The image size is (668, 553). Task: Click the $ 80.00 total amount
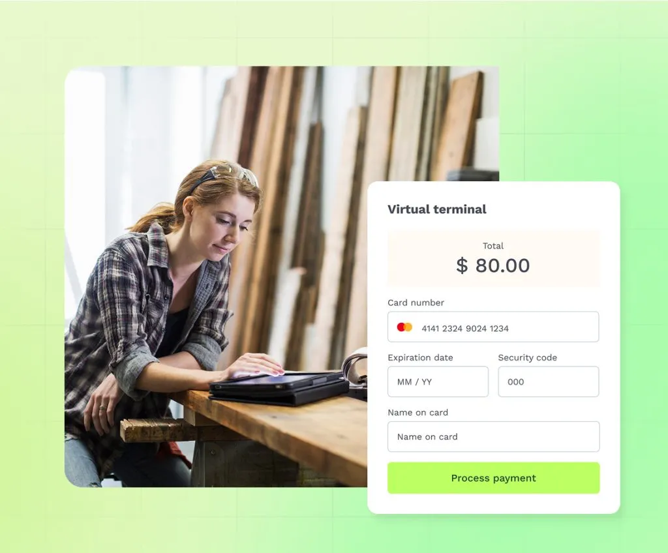tap(493, 265)
